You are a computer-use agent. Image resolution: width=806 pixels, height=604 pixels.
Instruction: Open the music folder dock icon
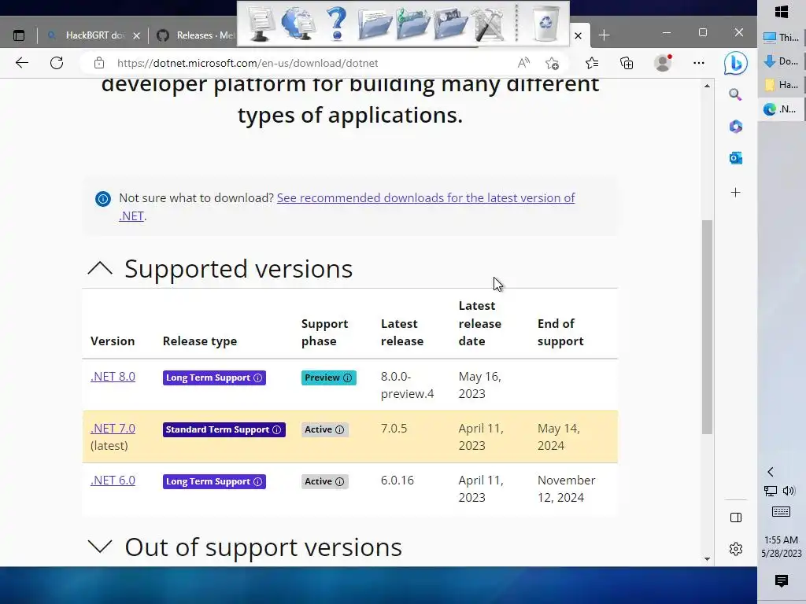412,24
